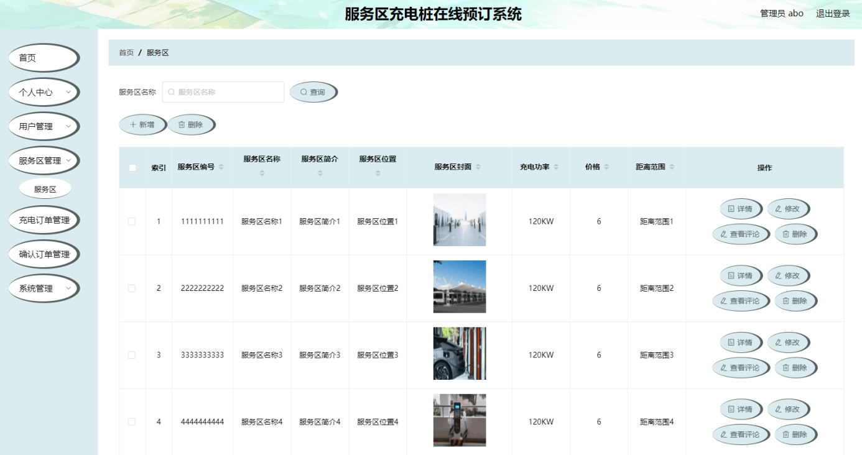Click the pencil icon on row 2's 修改 button

click(x=779, y=275)
